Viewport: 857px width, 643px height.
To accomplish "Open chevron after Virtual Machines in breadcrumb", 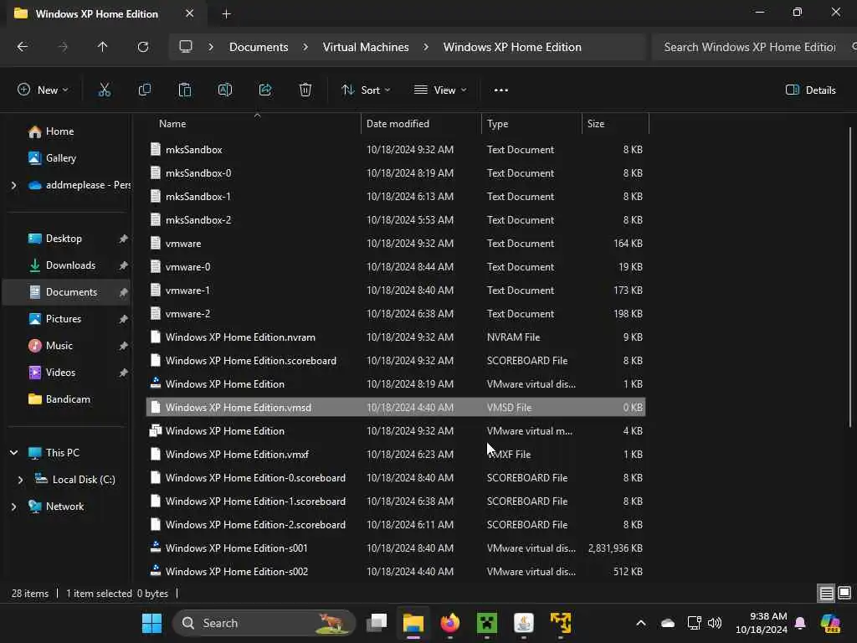I will (426, 47).
